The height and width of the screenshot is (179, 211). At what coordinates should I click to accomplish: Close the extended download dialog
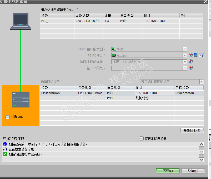click(206, 2)
